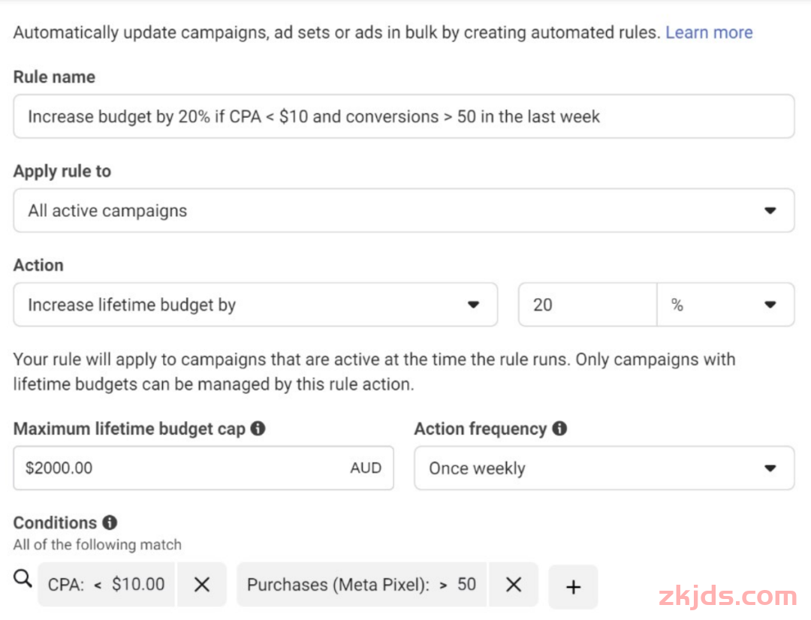Edit the Purchases (Meta Pixel) > 50 condition
The image size is (811, 620).
point(361,585)
